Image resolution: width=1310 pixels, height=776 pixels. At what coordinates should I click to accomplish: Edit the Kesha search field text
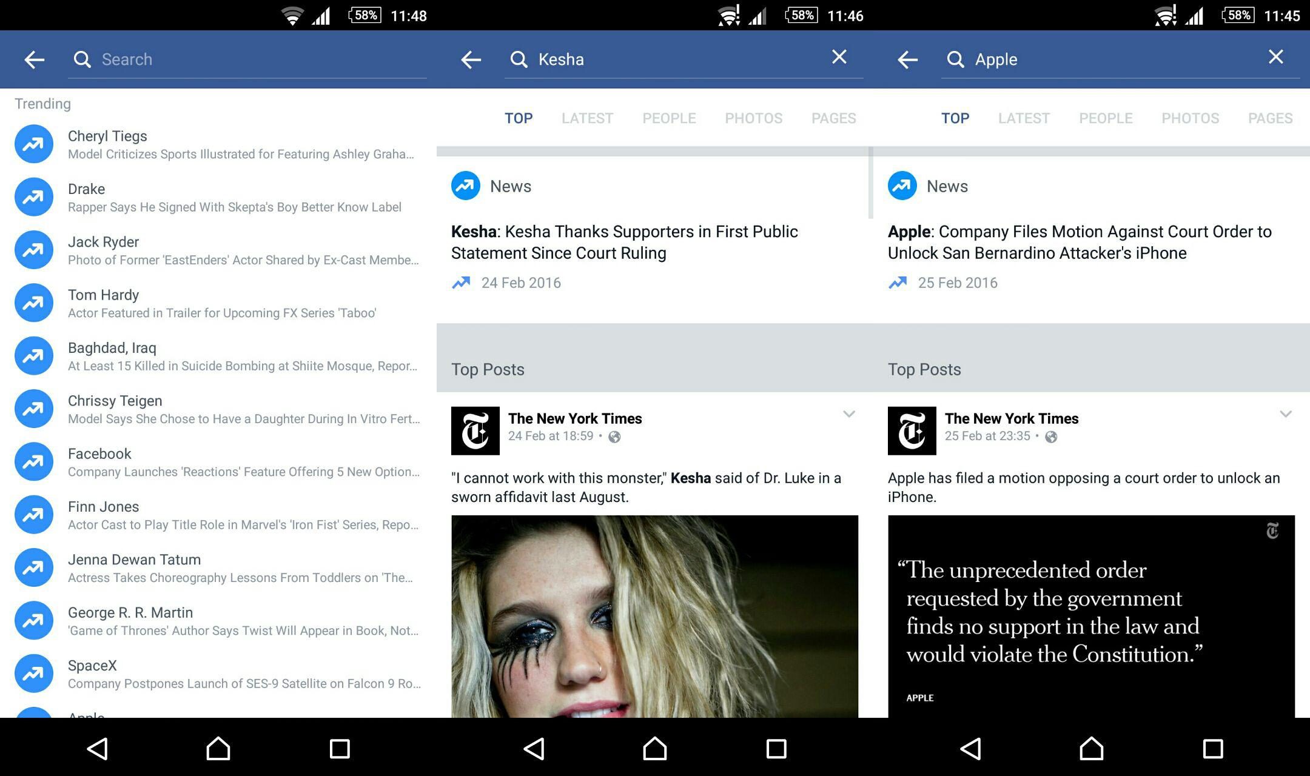684,59
